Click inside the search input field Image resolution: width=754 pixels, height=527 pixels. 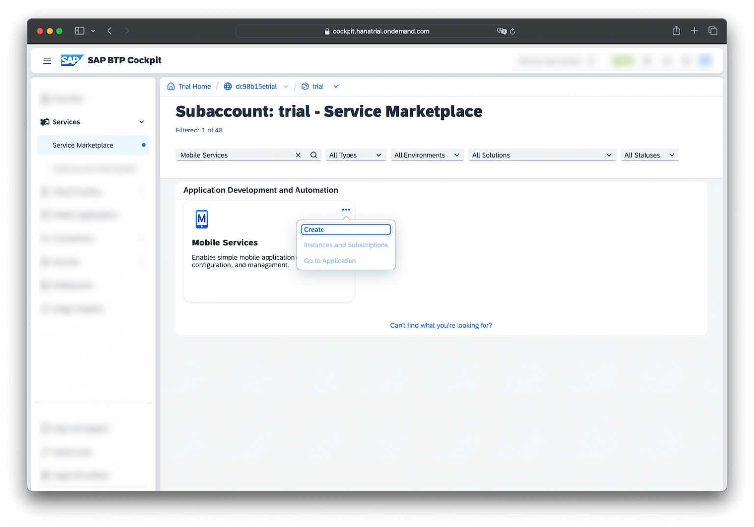[236, 155]
